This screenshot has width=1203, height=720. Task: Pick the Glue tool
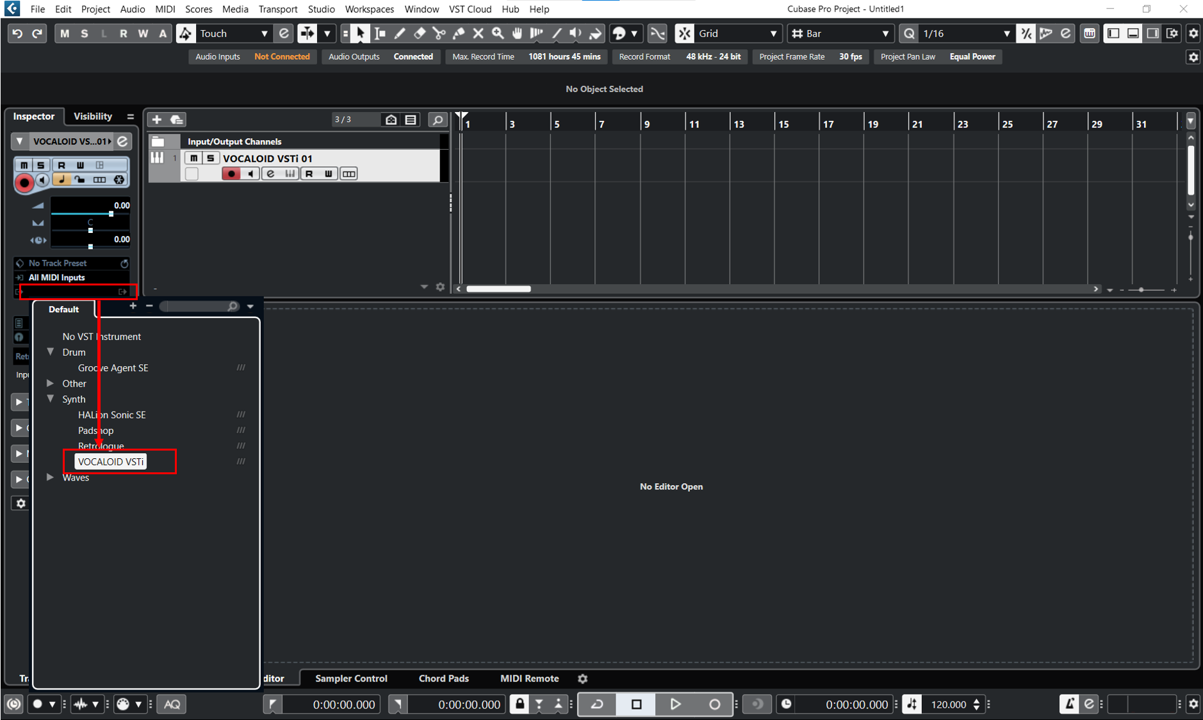(459, 33)
